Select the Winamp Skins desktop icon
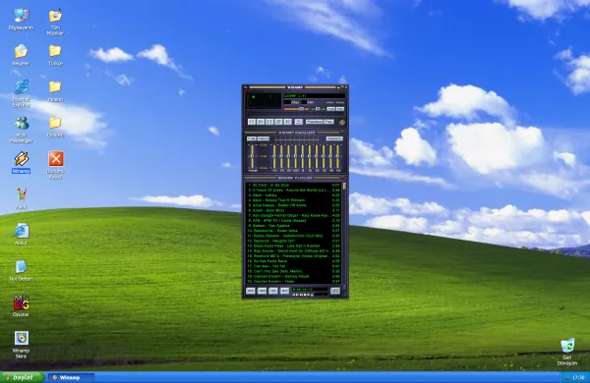The image size is (590, 383). [21, 345]
